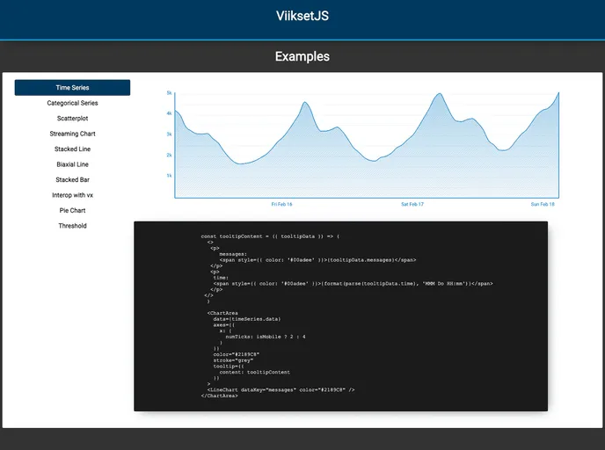Image resolution: width=605 pixels, height=450 pixels.
Task: Open the Categorical Series example
Action: 72,103
